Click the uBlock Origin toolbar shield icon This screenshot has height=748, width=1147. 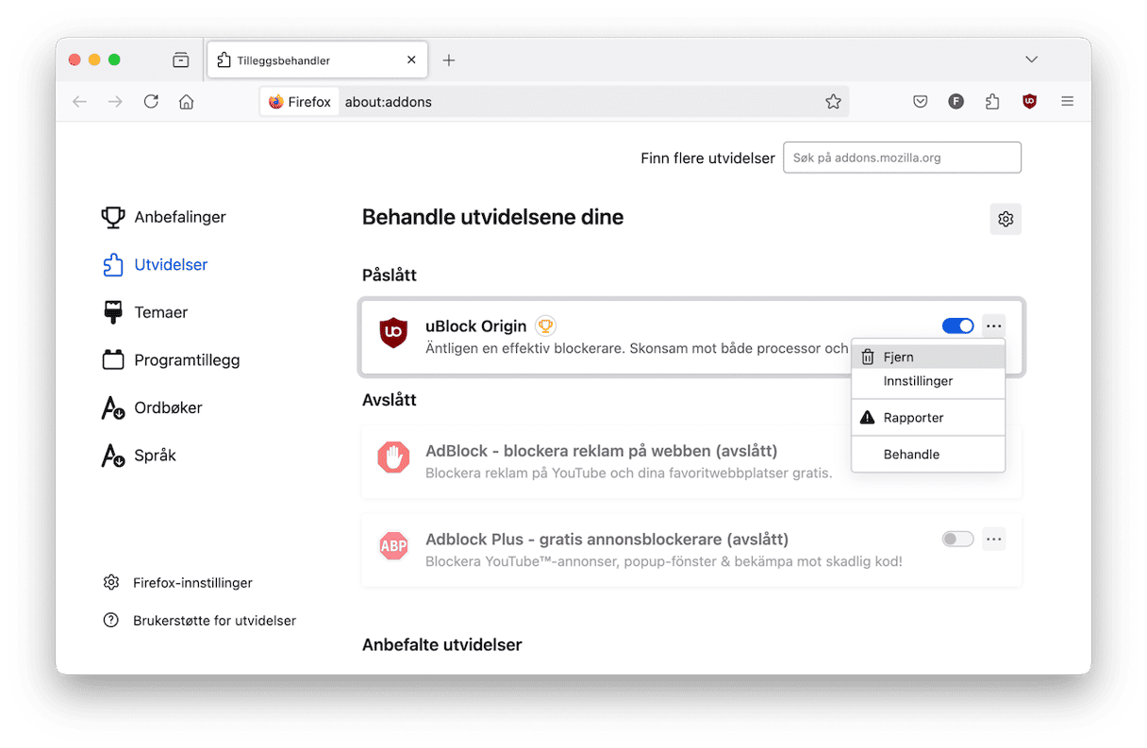(1029, 102)
